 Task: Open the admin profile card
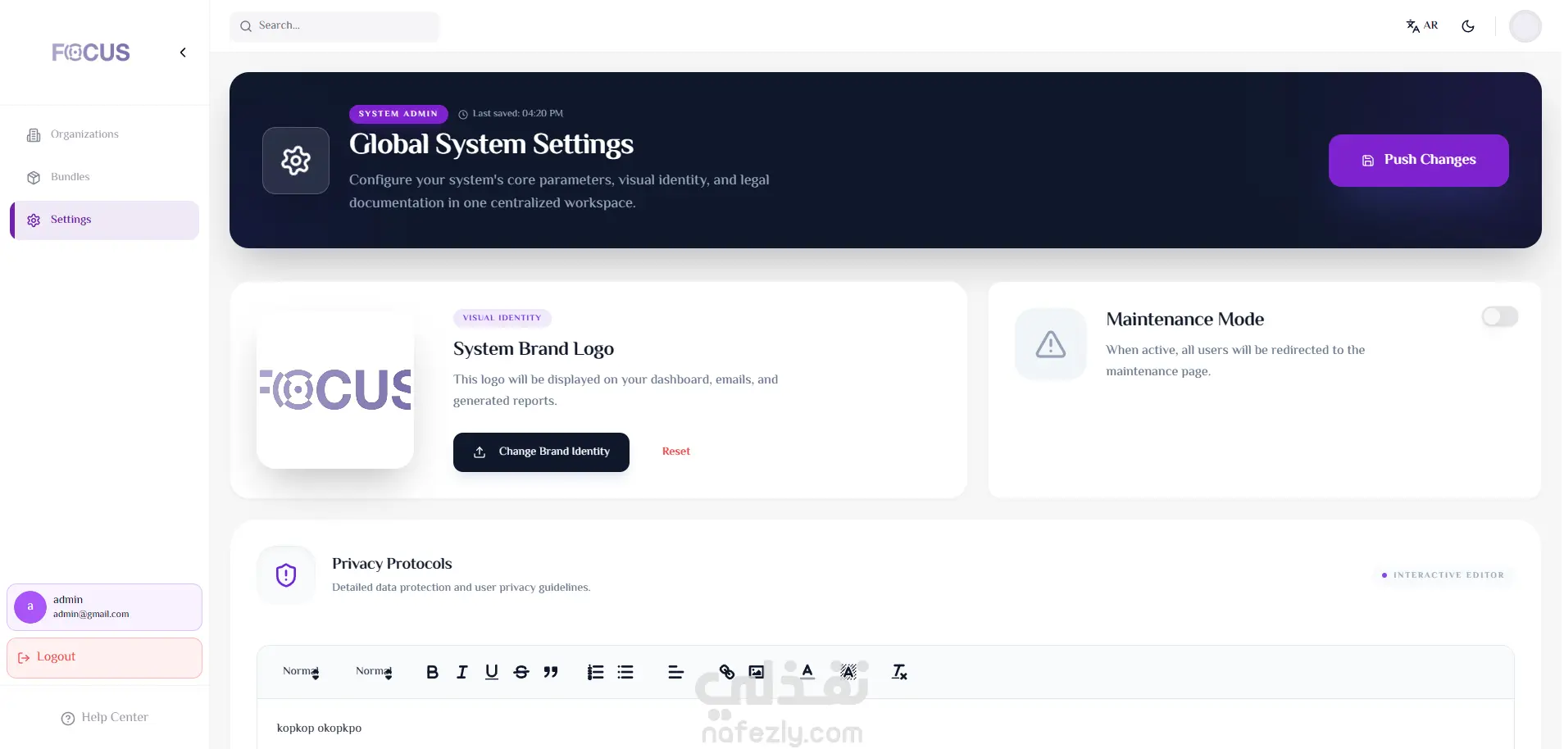click(x=105, y=607)
